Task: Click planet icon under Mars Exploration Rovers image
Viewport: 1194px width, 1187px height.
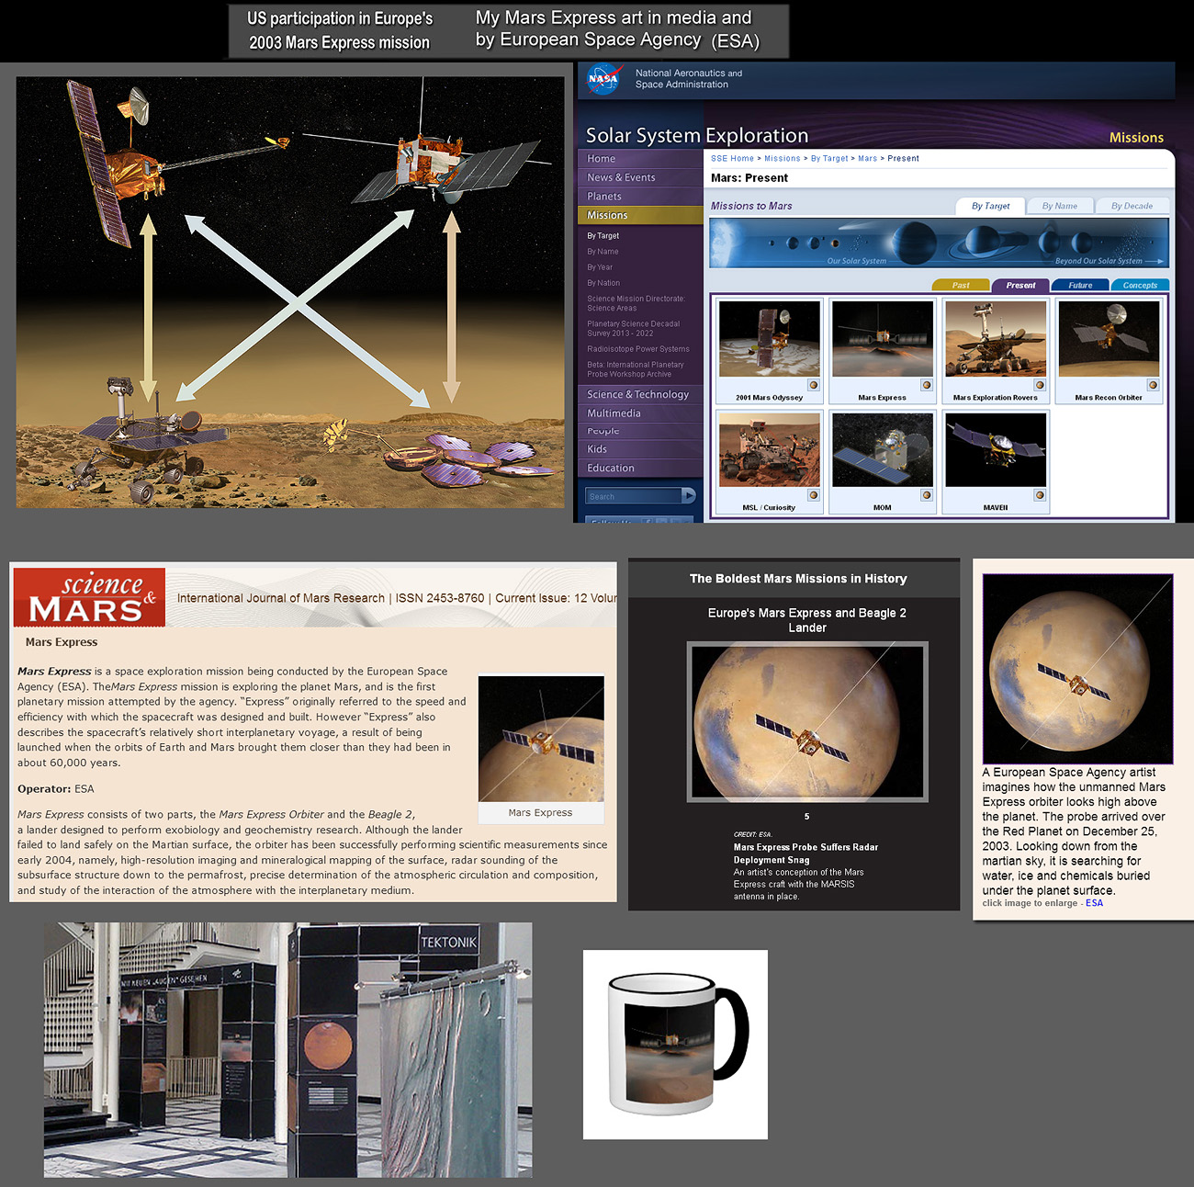Action: [1040, 385]
